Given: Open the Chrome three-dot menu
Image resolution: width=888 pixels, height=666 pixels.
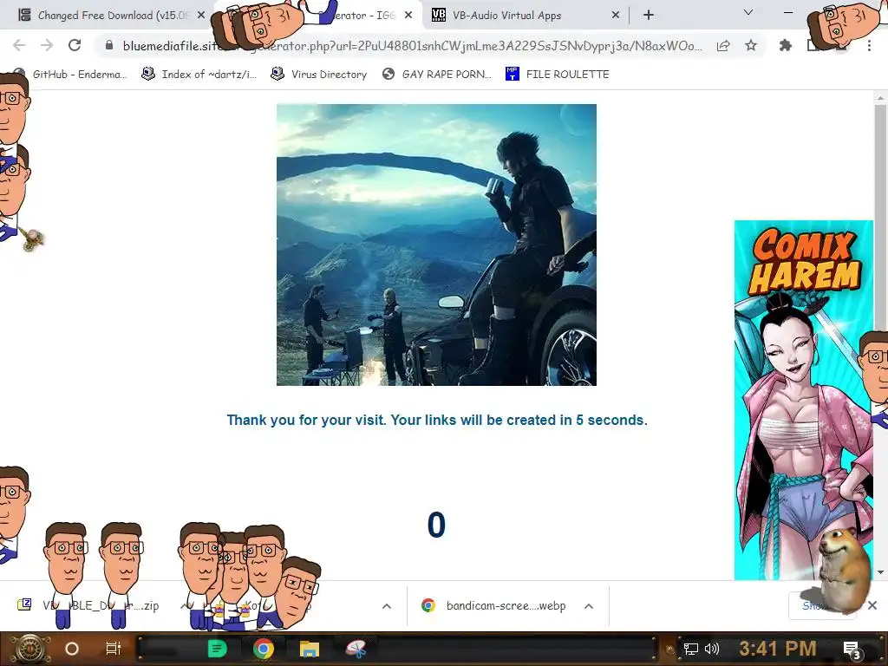Looking at the screenshot, I should (869, 45).
